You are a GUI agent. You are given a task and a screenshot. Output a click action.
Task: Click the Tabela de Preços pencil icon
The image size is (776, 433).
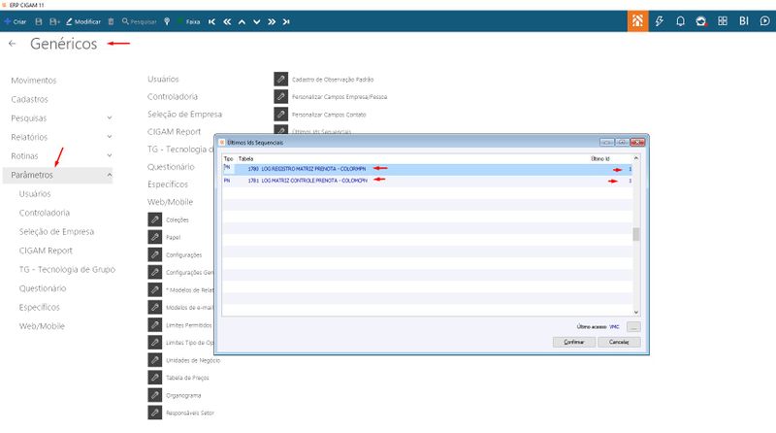pos(155,378)
